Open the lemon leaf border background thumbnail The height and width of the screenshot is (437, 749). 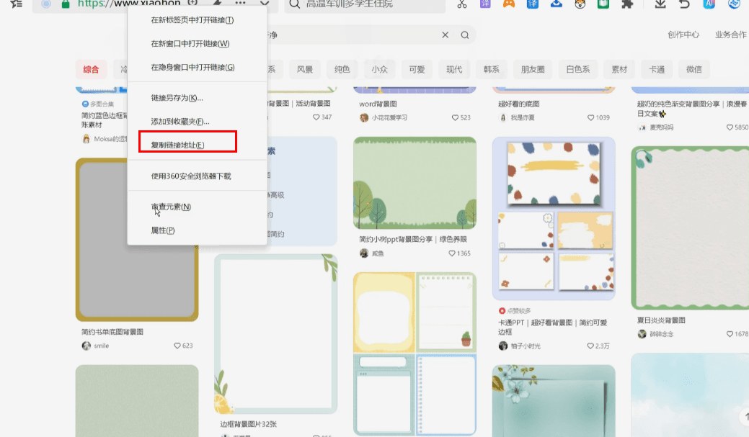tap(275, 334)
